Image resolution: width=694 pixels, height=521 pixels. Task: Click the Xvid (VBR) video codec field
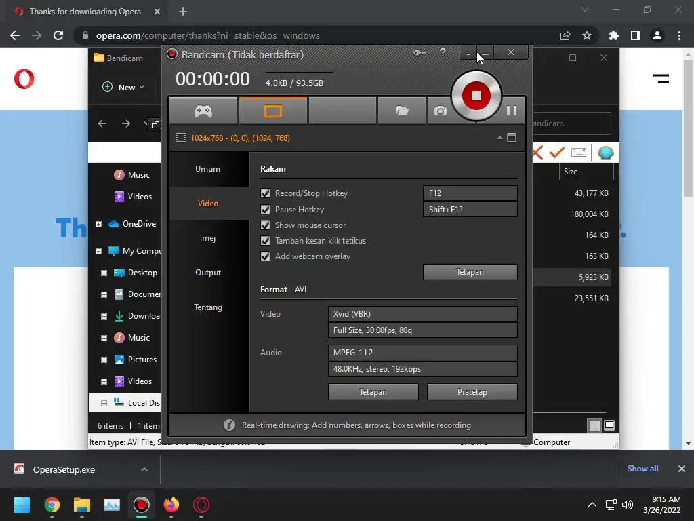(423, 313)
